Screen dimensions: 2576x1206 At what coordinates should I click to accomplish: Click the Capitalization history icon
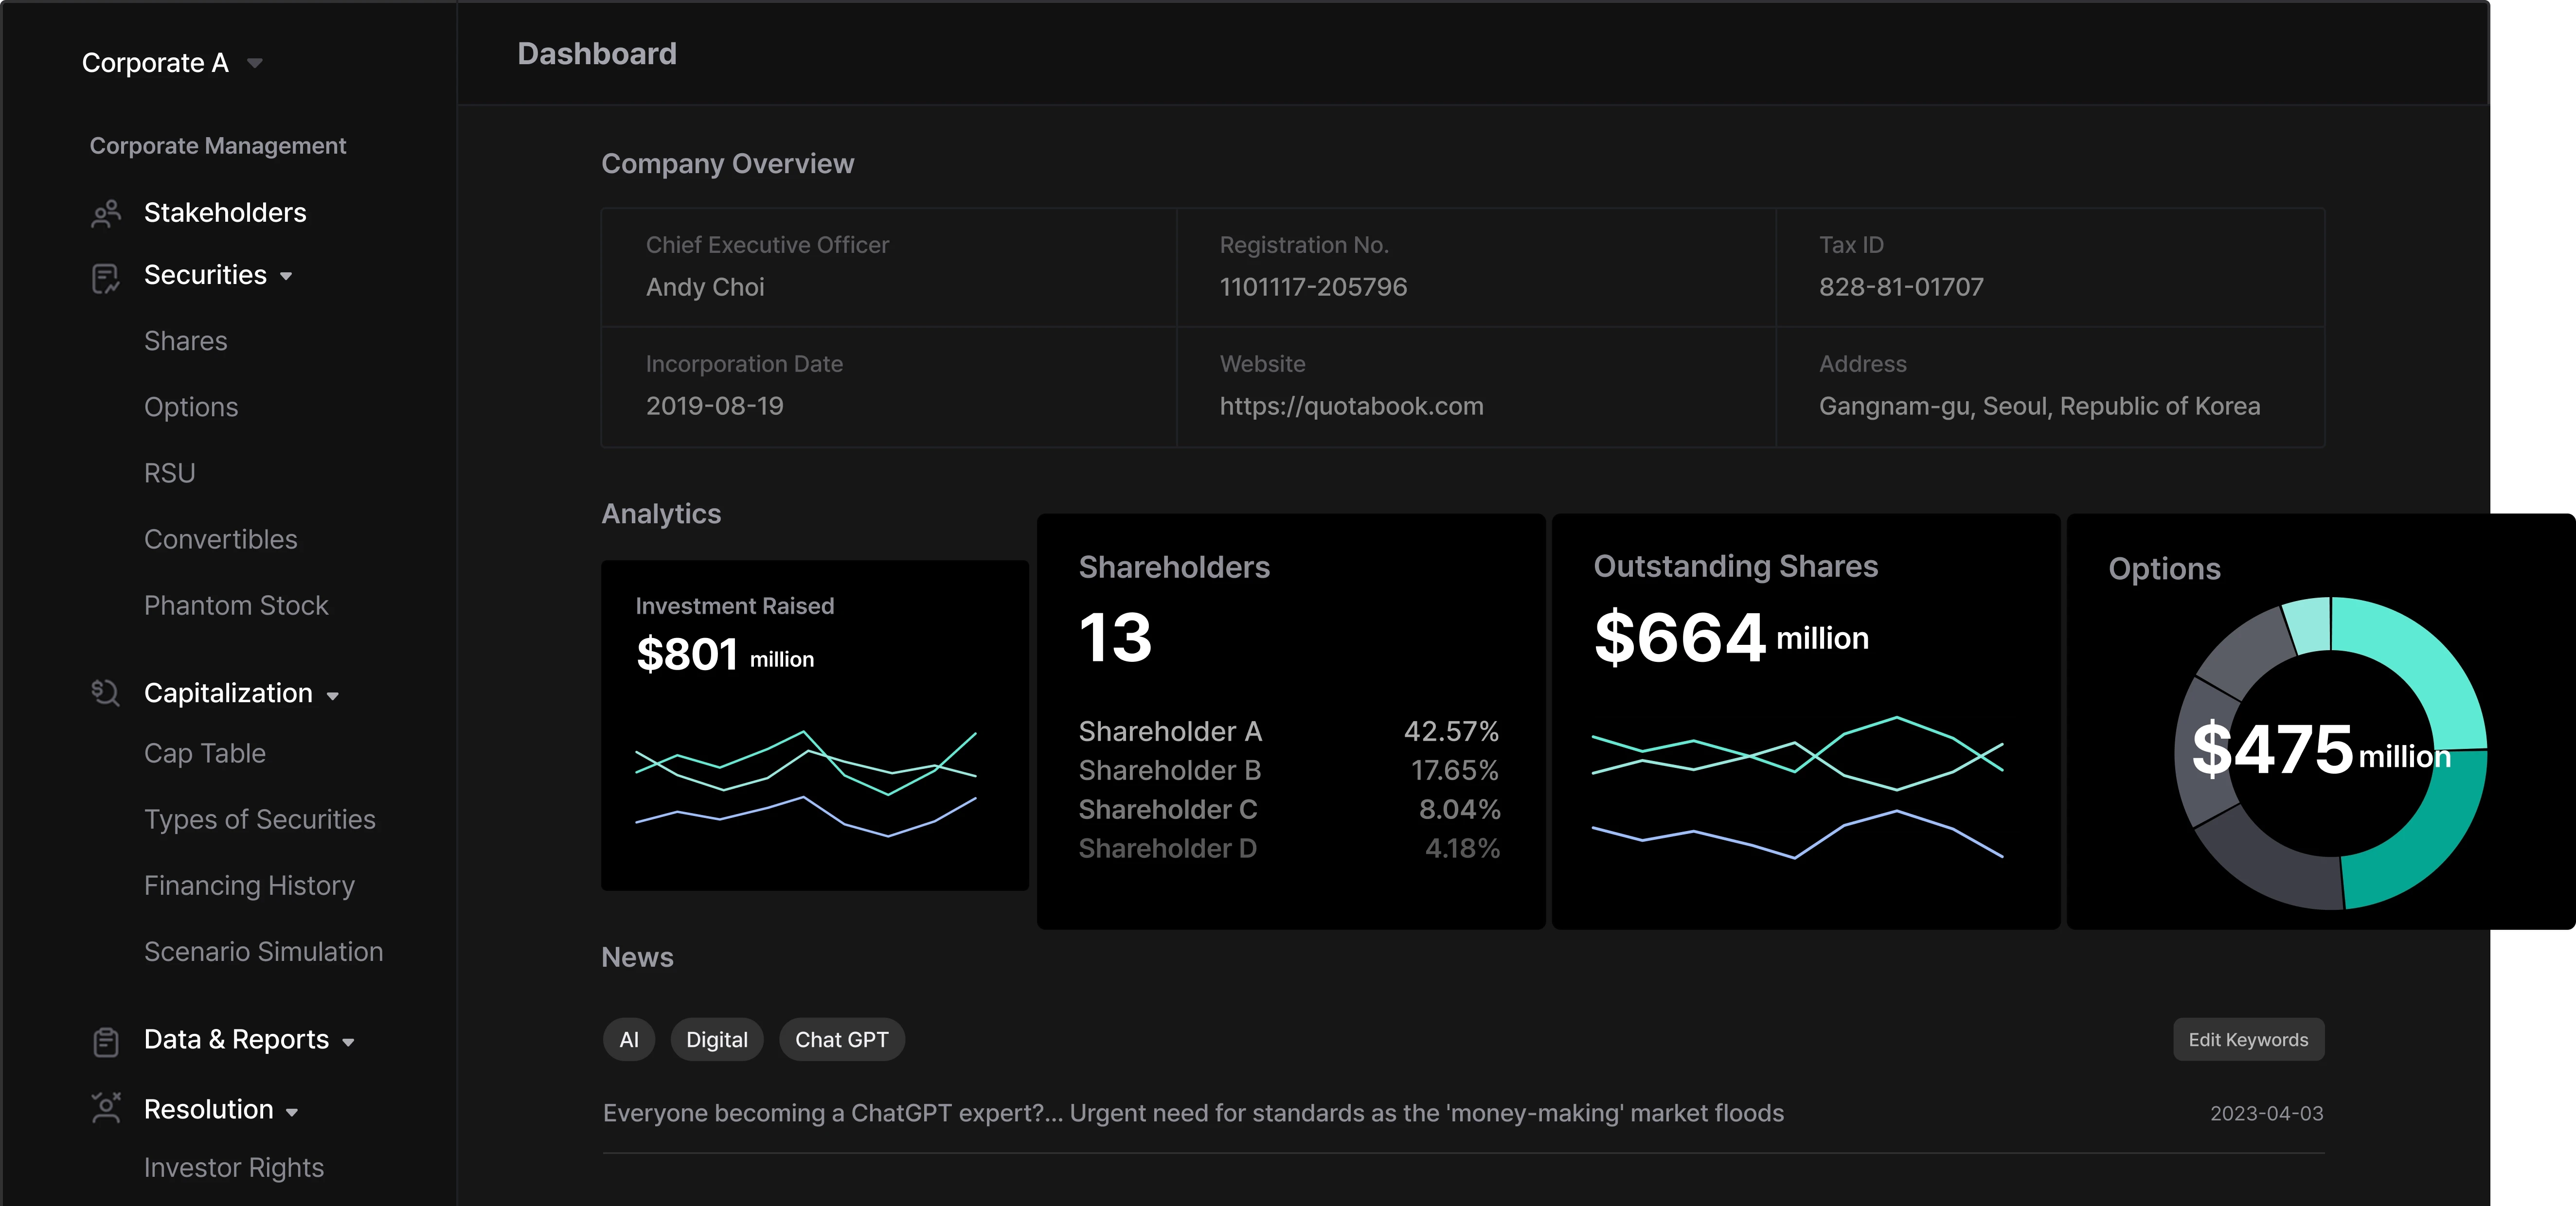coord(106,693)
